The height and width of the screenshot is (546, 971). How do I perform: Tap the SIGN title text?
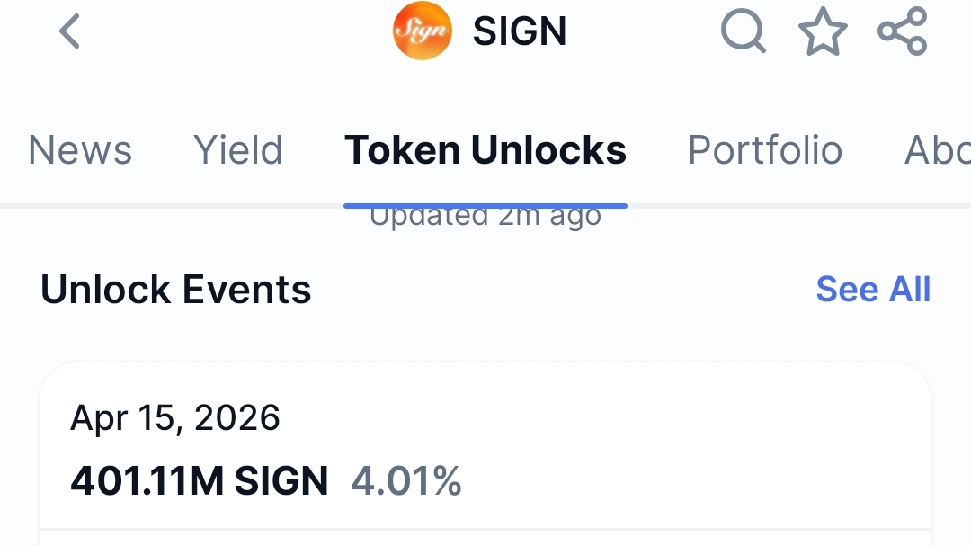[520, 31]
